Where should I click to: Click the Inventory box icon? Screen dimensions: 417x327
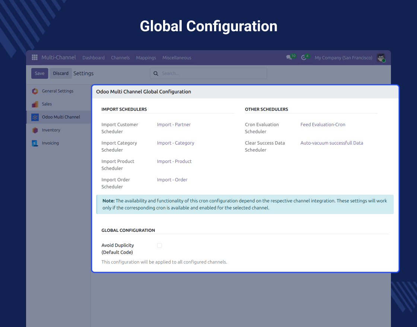(x=35, y=130)
